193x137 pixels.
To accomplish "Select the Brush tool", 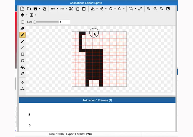I will [23, 41].
